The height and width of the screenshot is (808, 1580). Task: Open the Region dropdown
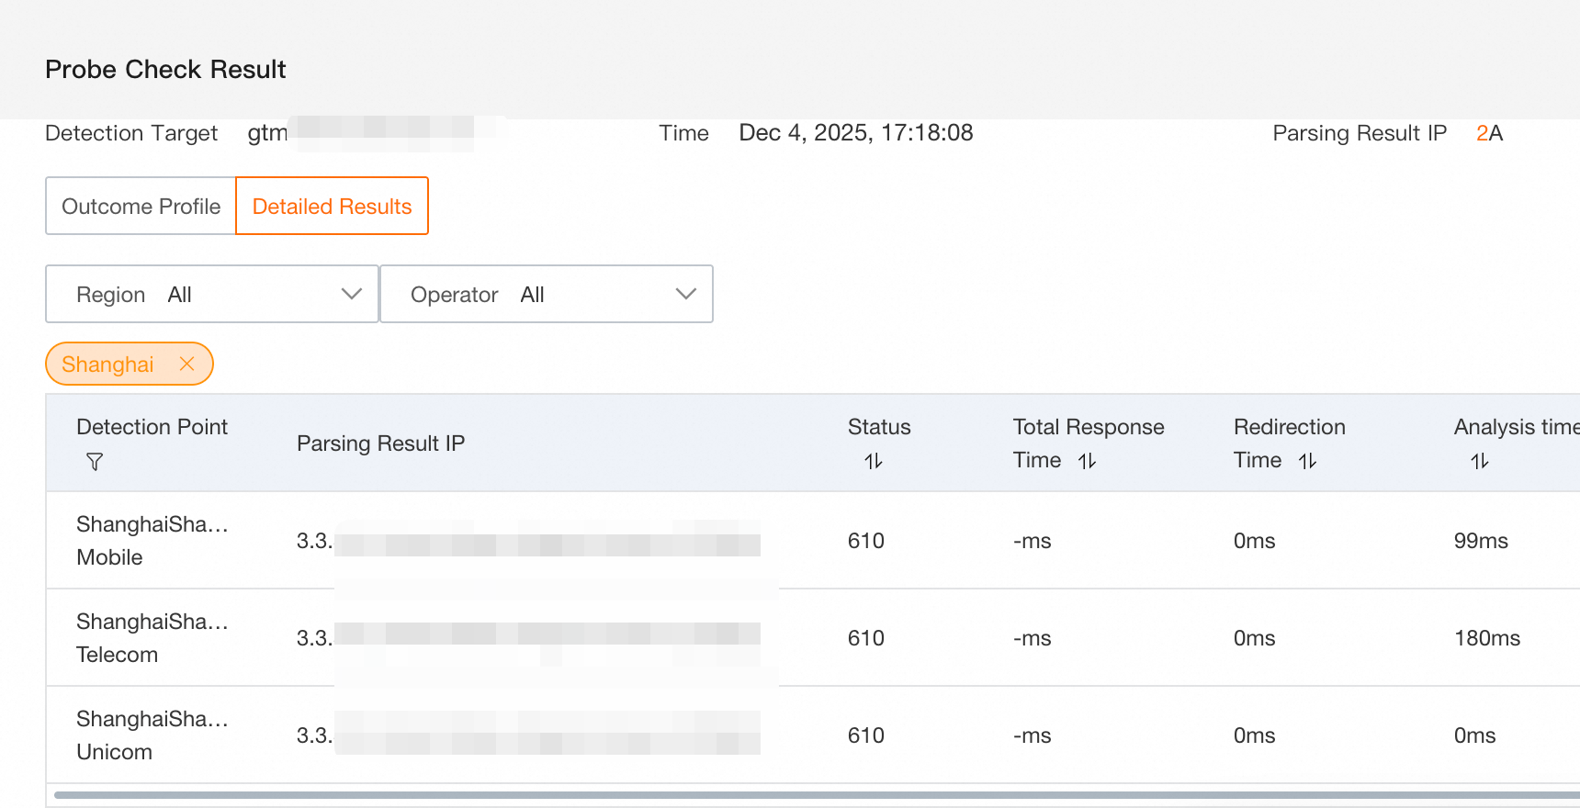pyautogui.click(x=212, y=294)
